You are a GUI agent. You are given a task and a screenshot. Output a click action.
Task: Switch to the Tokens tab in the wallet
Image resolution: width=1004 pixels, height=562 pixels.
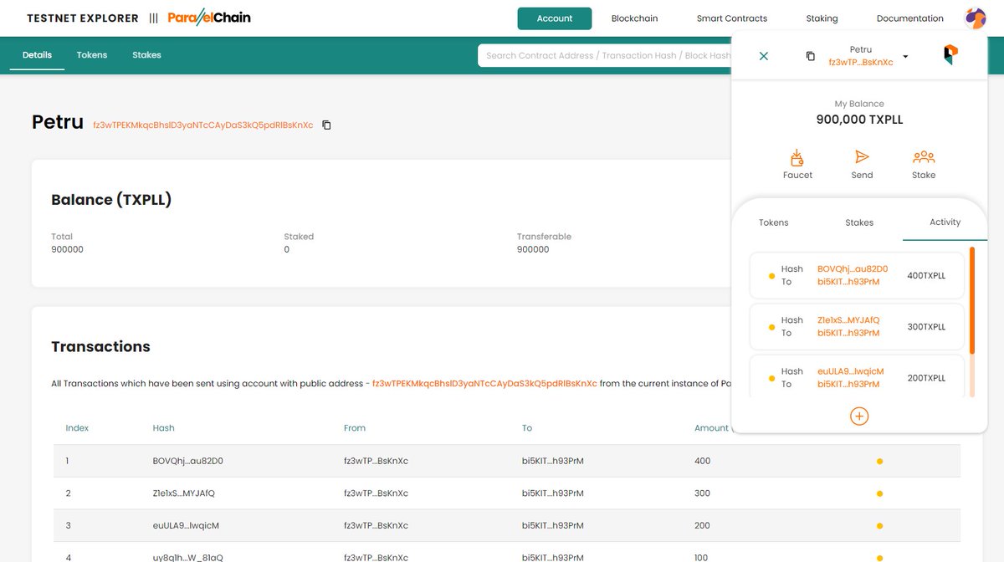774,222
